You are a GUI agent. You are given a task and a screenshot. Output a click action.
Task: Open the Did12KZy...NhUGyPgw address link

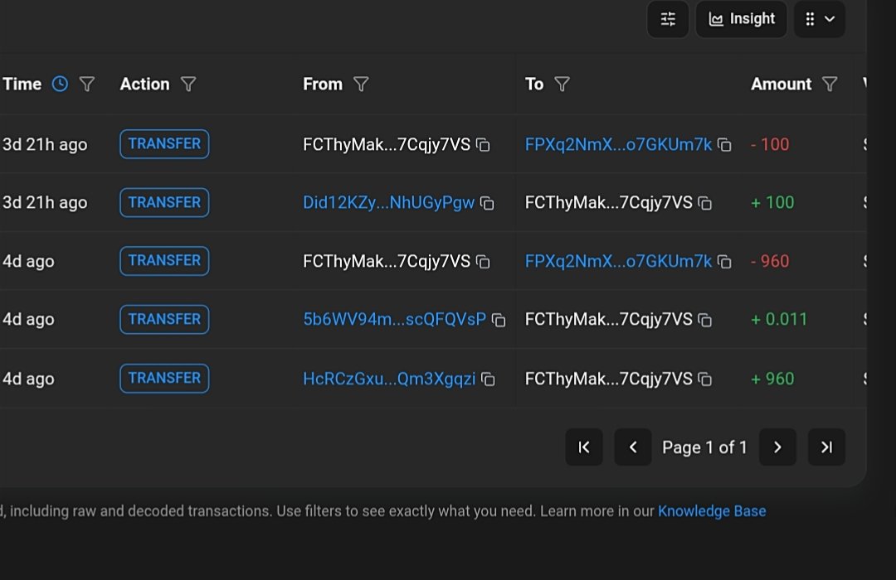pos(388,203)
